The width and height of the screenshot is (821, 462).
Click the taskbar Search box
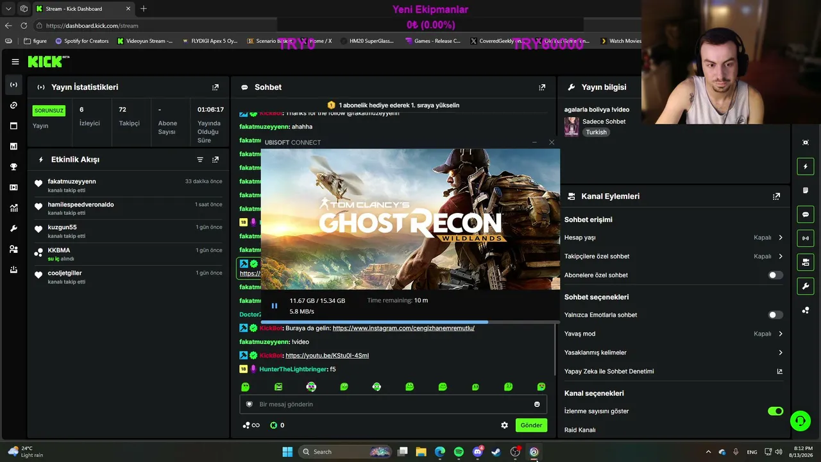click(345, 452)
